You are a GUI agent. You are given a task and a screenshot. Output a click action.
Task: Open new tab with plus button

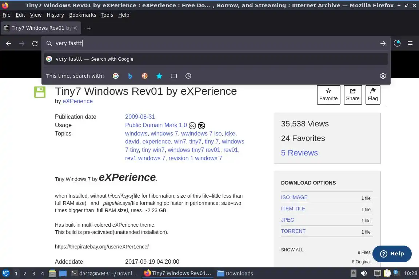pos(89,28)
